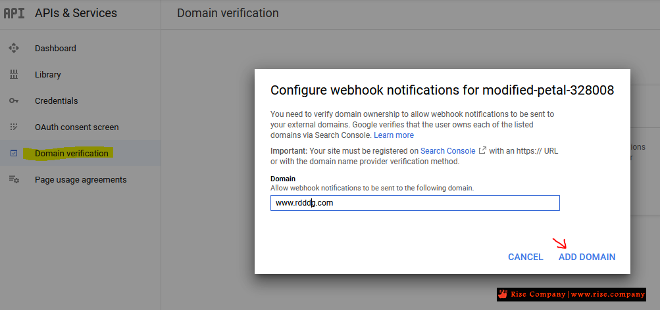Click the Library sidebar icon
This screenshot has height=310, width=660.
point(14,74)
